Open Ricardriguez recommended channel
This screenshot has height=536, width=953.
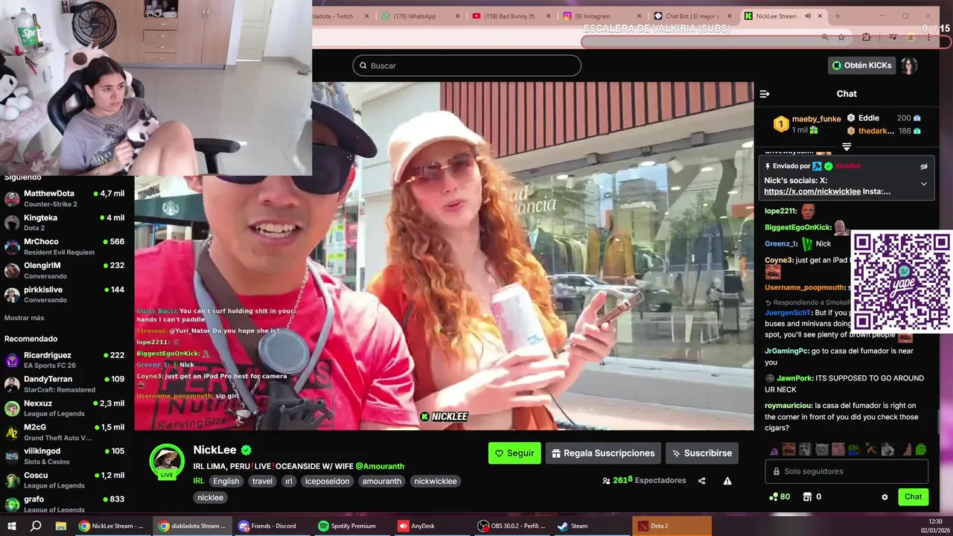tap(66, 360)
